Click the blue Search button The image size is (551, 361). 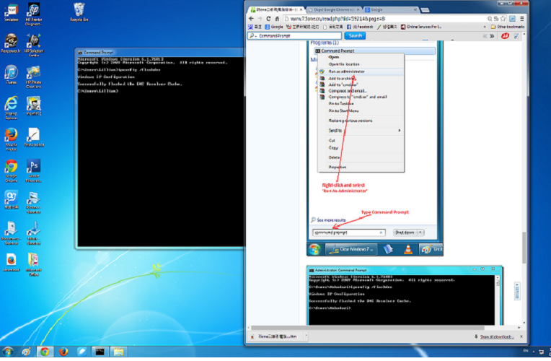point(355,36)
